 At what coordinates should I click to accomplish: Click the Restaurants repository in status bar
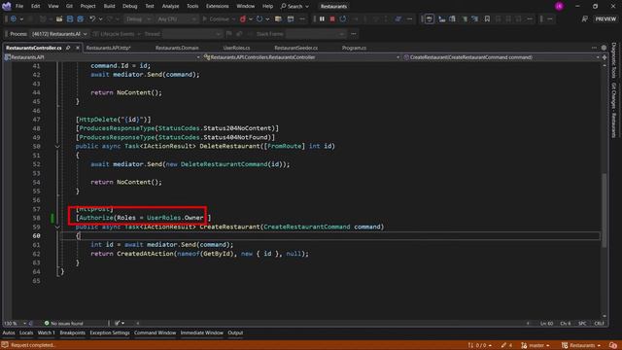tap(581, 345)
